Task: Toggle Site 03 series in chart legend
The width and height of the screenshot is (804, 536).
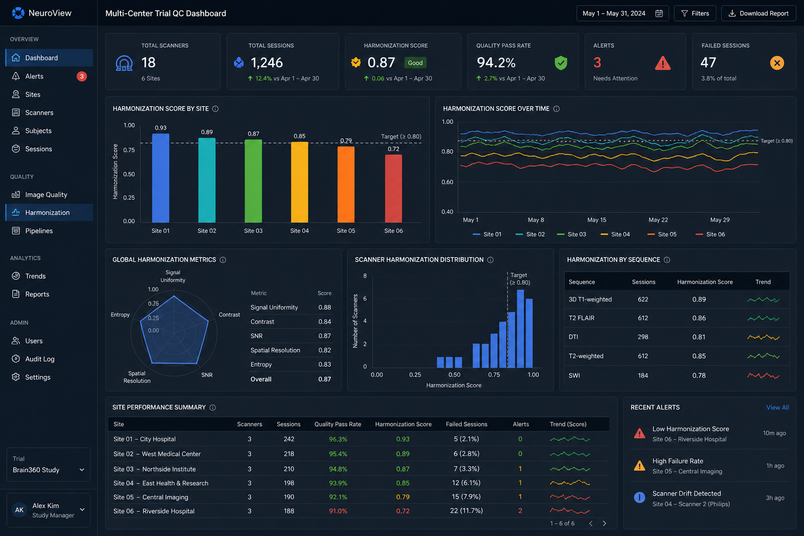Action: tap(572, 234)
